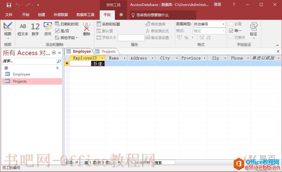Switch to the 创建 Create tab
Image resolution: width=282 pixels, height=172 pixels.
point(42,15)
